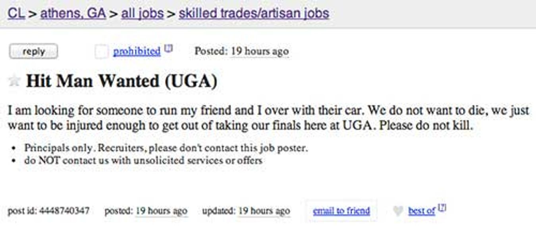Viewport: 536px width, 242px height.
Task: Favorite the posting with the star icon
Action: (x=14, y=81)
